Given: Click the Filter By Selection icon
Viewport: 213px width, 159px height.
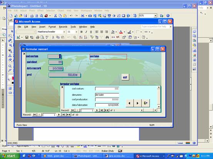Looking at the screenshot, I should (x=92, y=37).
